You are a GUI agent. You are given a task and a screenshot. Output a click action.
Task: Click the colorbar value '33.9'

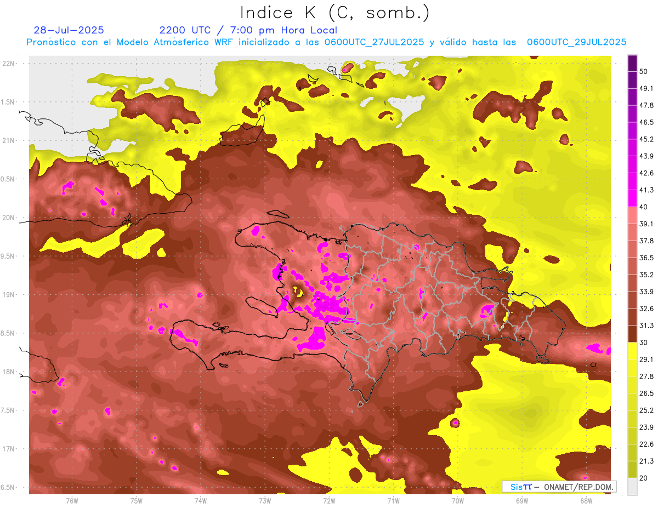point(646,292)
